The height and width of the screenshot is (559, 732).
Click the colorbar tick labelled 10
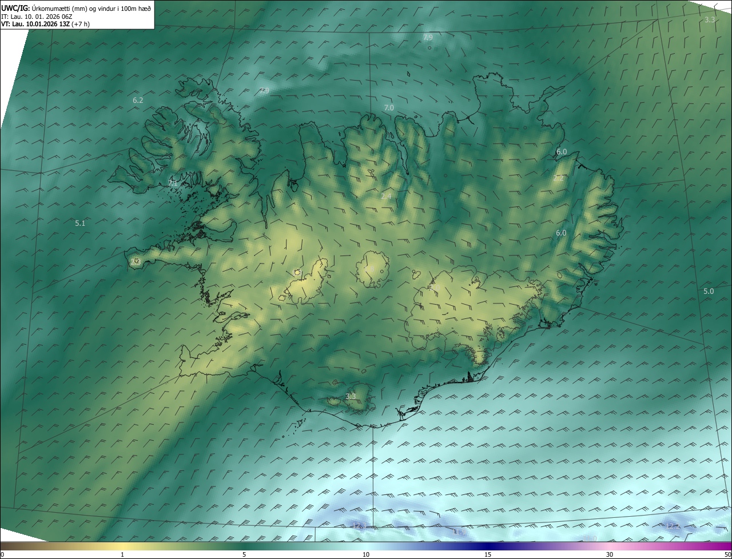click(x=366, y=554)
